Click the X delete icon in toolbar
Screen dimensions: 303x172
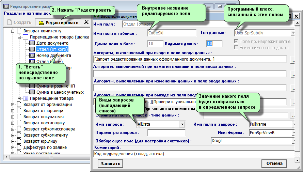click(x=86, y=22)
